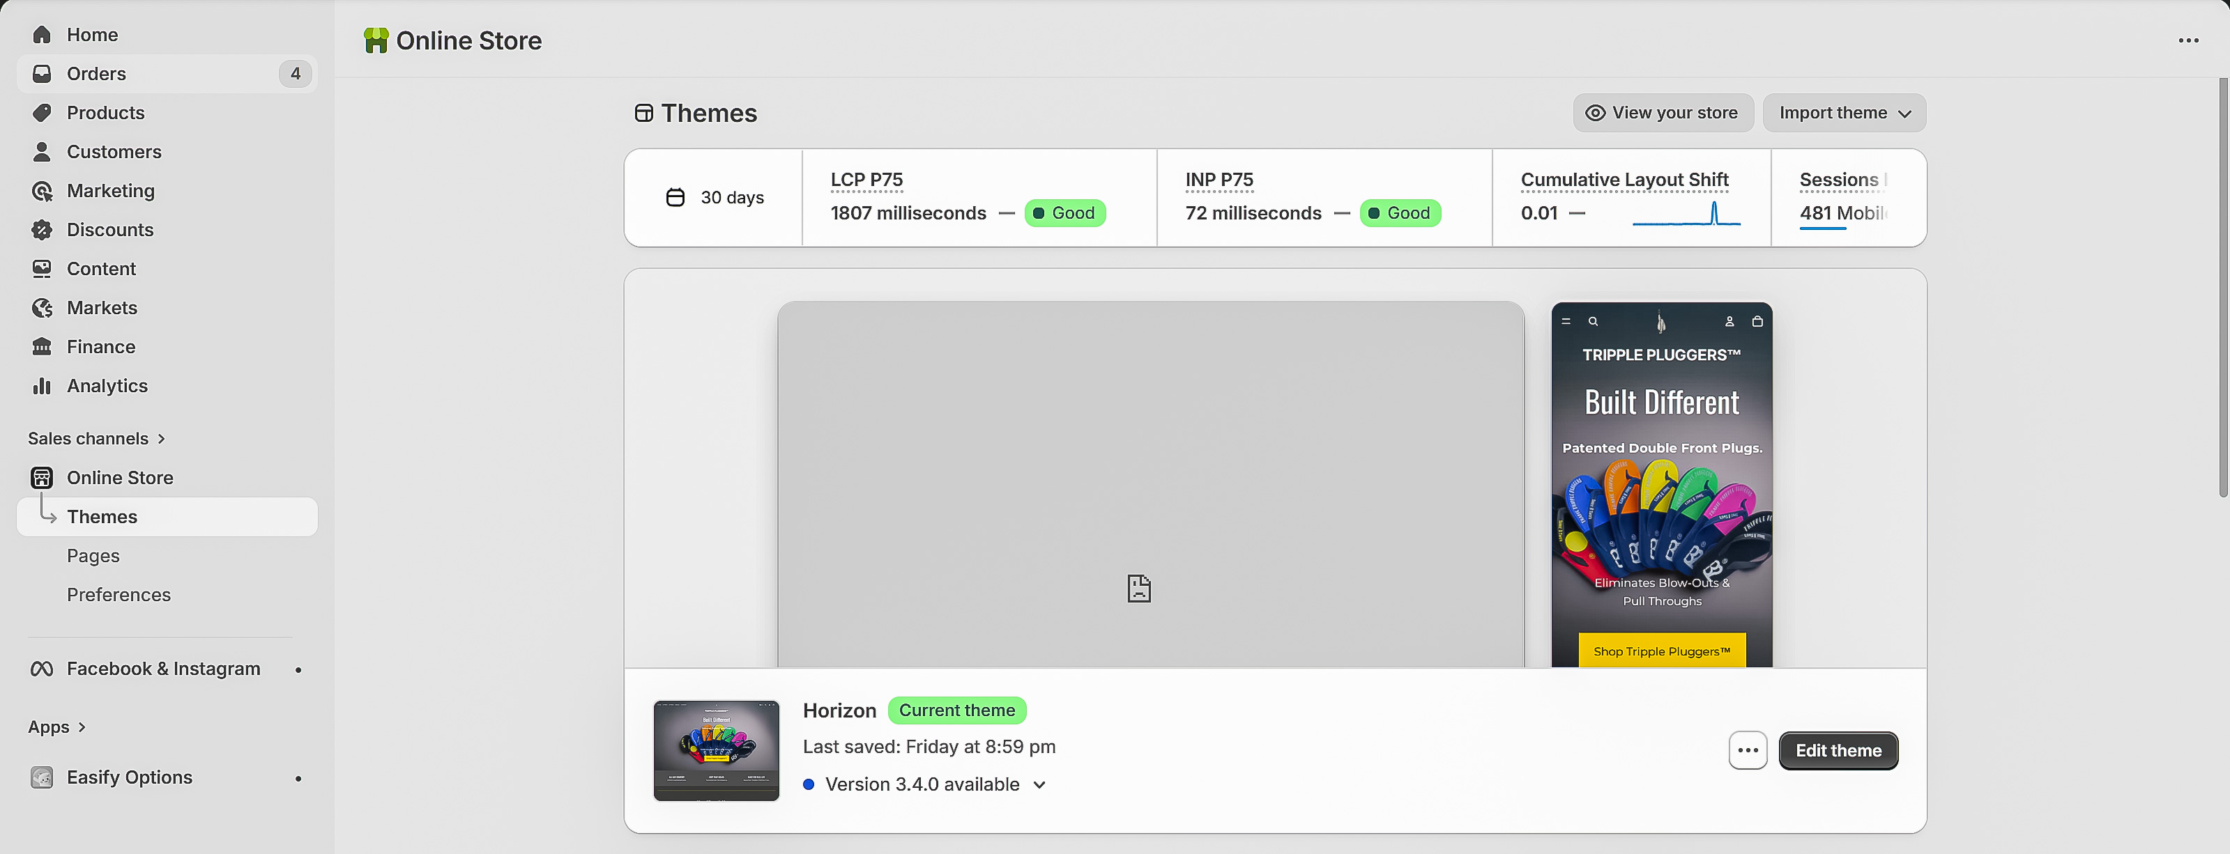Image resolution: width=2230 pixels, height=854 pixels.
Task: Click the Easify Options app icon
Action: 42,777
